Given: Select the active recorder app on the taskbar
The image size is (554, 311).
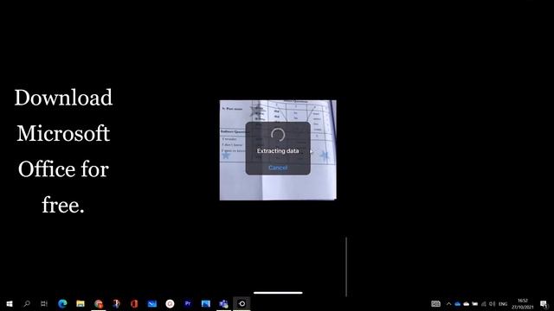Looking at the screenshot, I should tap(242, 303).
